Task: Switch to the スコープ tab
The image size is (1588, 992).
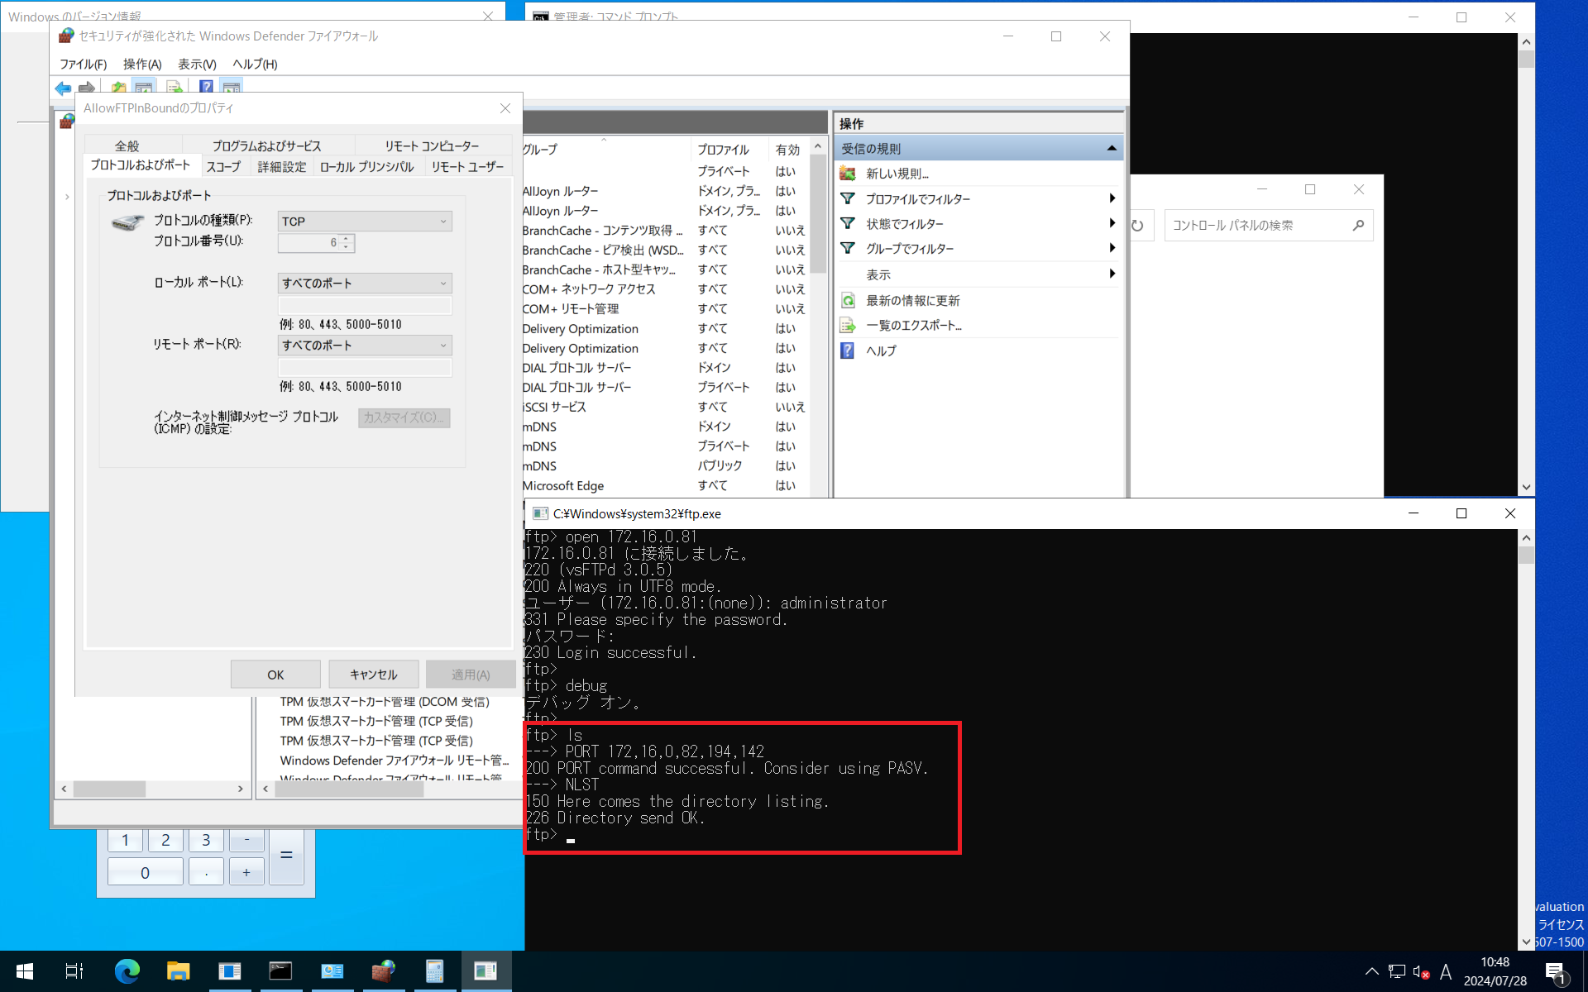Action: pyautogui.click(x=223, y=167)
